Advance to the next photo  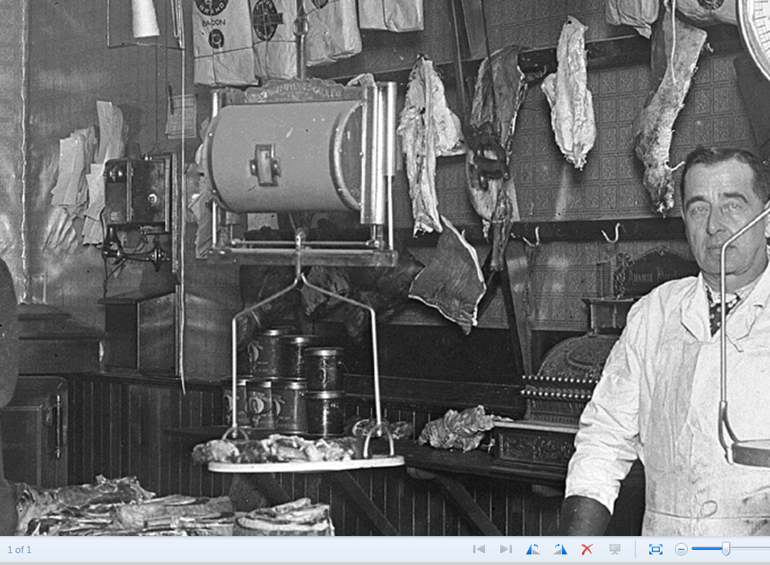[x=506, y=549]
